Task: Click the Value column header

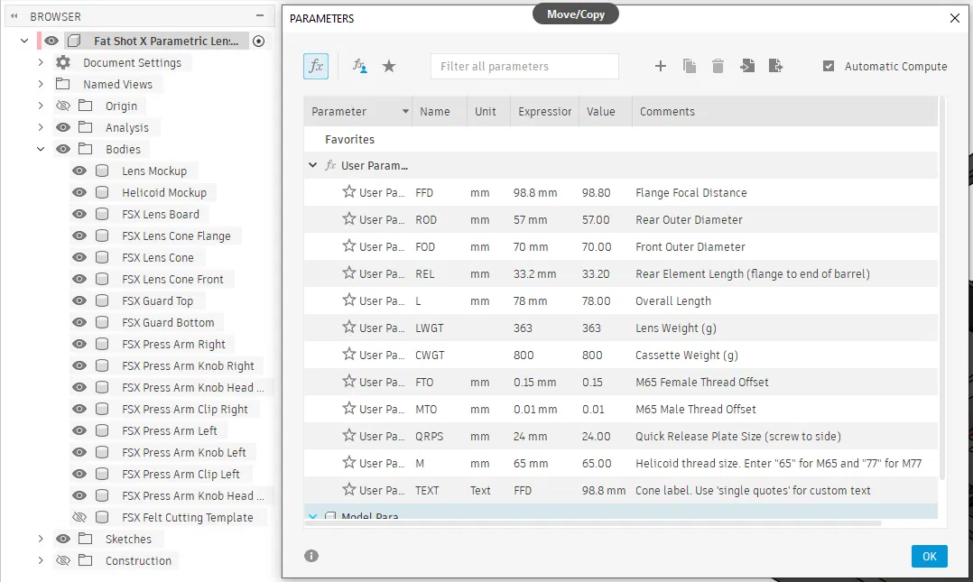Action: pyautogui.click(x=606, y=112)
